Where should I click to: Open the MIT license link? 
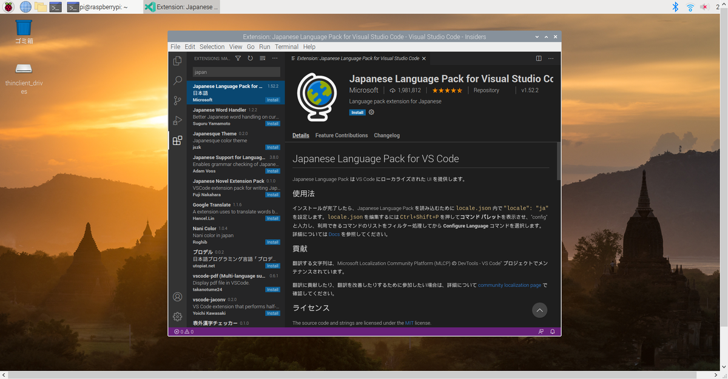(x=409, y=323)
